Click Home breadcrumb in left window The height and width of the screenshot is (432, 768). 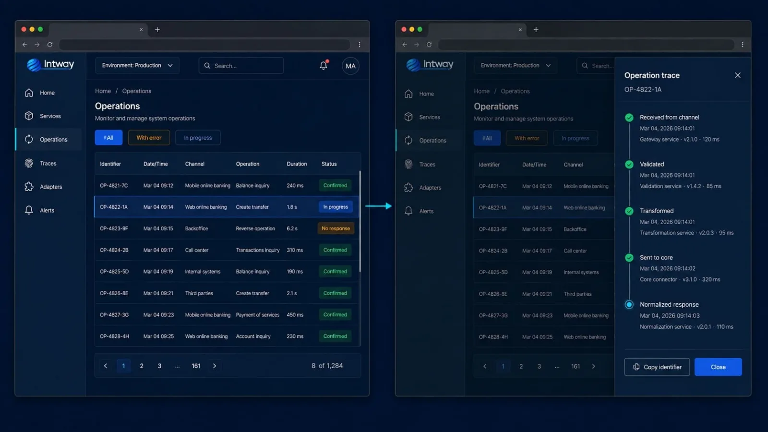(x=103, y=91)
